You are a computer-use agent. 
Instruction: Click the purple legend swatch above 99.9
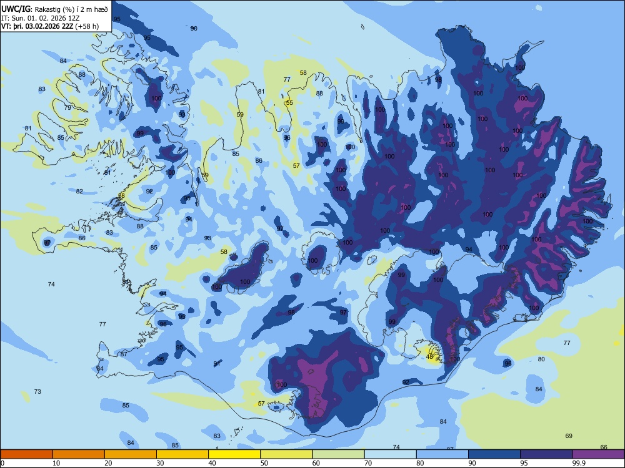point(598,454)
